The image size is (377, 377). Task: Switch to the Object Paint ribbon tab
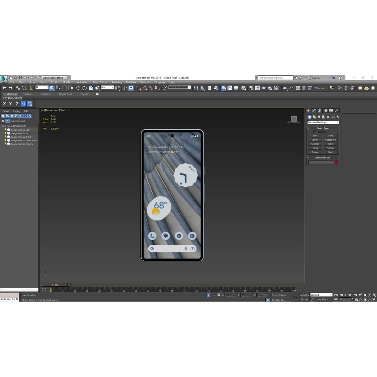(x=65, y=94)
